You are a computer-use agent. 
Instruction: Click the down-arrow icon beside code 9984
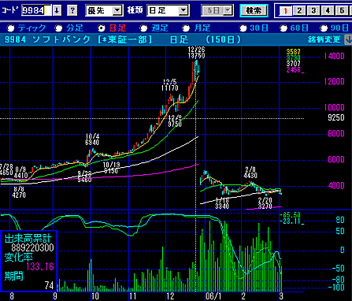coord(57,10)
